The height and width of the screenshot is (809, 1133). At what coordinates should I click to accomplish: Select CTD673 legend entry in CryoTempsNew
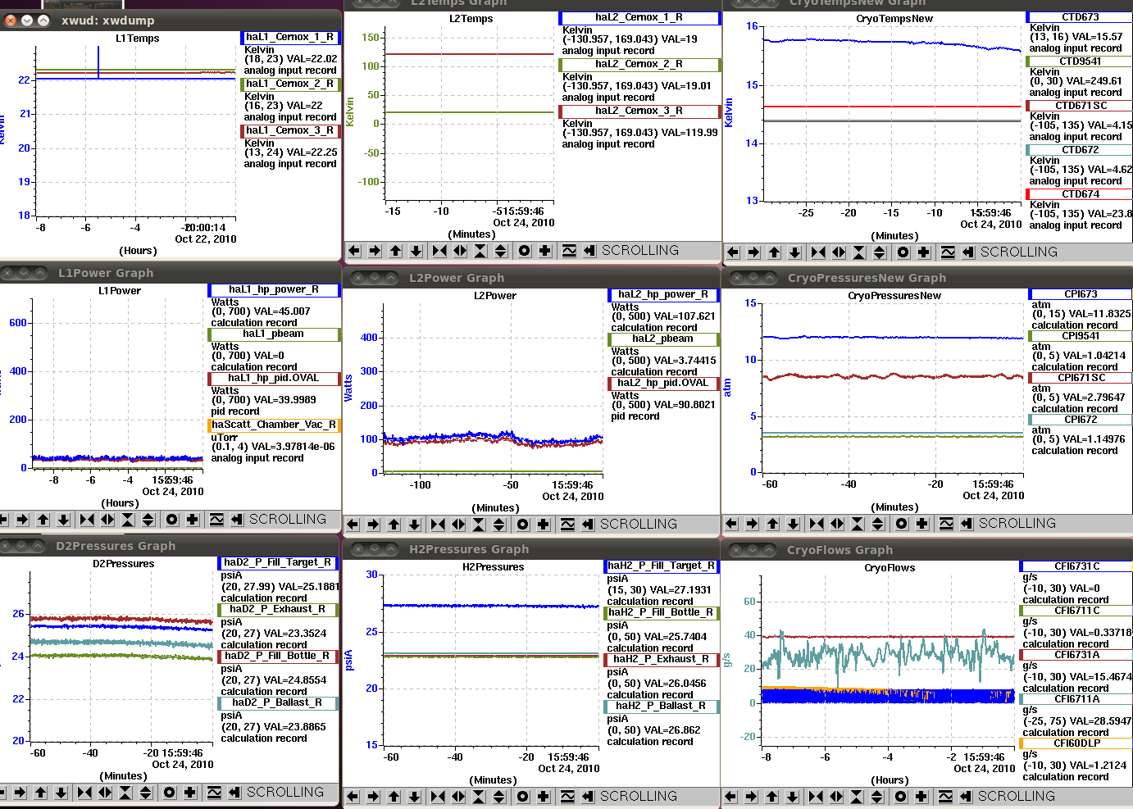1080,17
